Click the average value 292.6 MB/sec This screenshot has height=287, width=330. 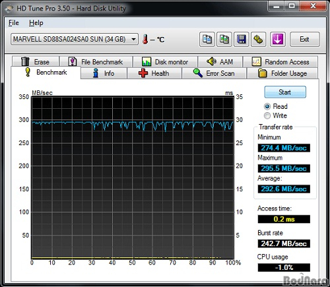(284, 189)
